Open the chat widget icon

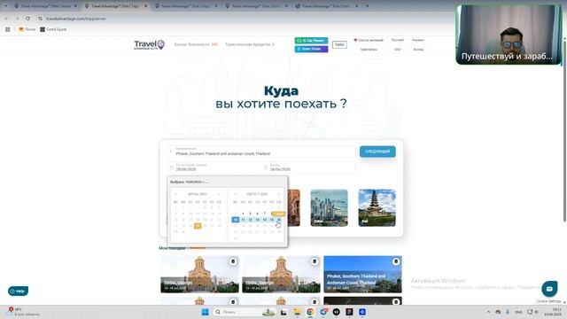point(549,289)
